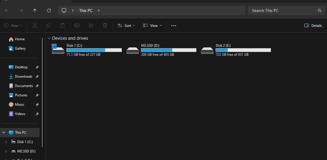The image size is (327, 160).
Task: Click the Share icon in toolbar
Action: point(91,25)
